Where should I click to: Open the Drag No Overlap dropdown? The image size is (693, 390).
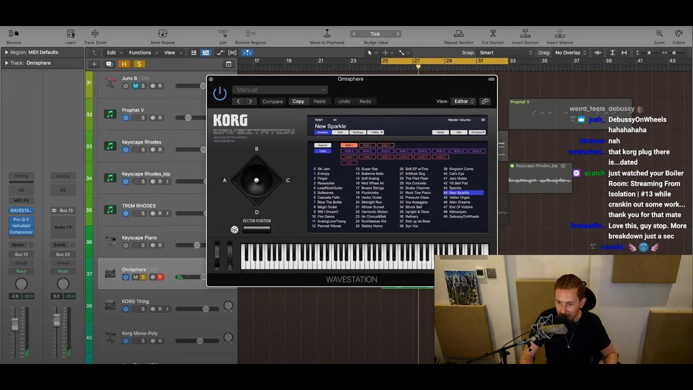tap(571, 53)
